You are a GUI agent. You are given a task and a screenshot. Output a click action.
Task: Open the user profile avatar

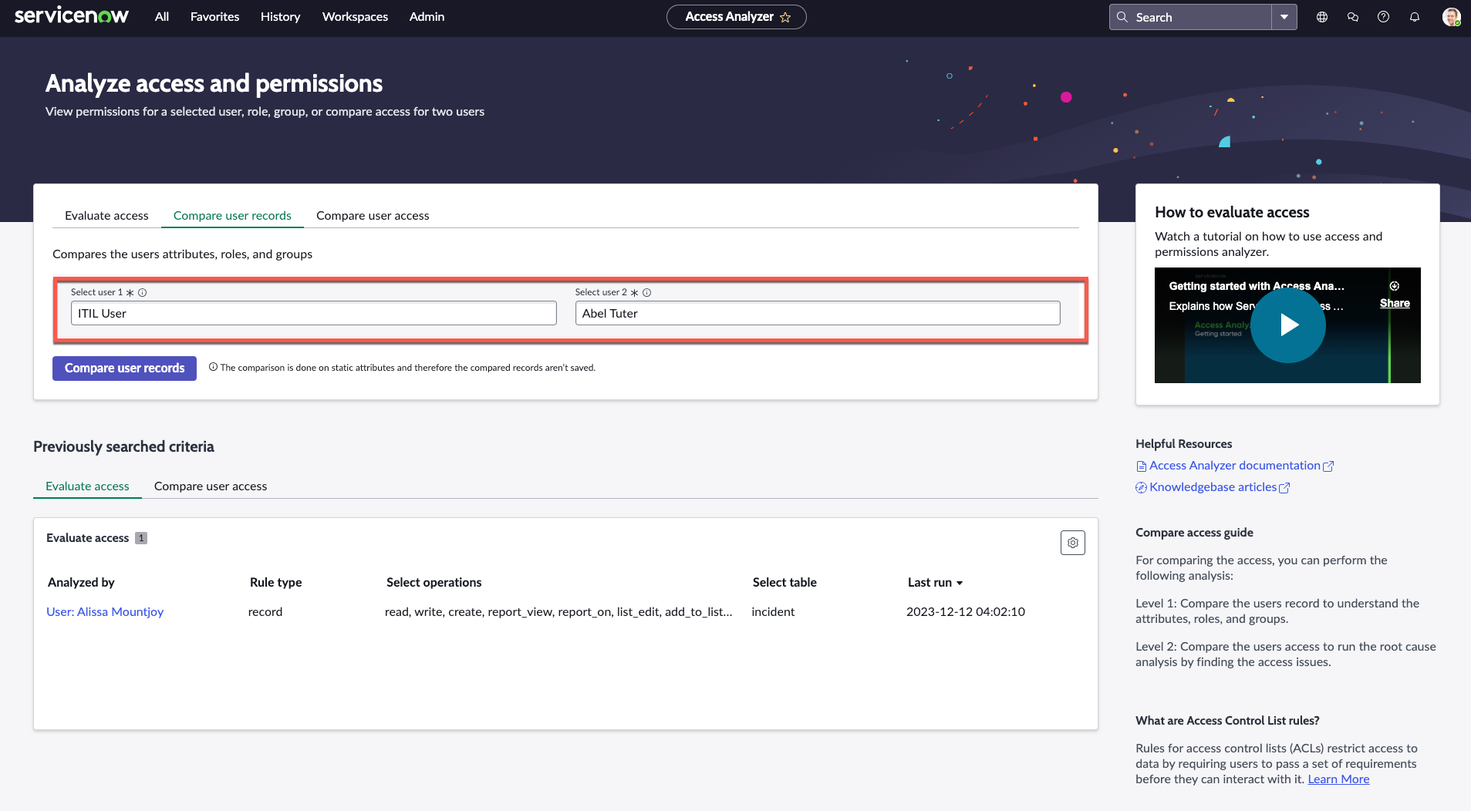(1451, 17)
